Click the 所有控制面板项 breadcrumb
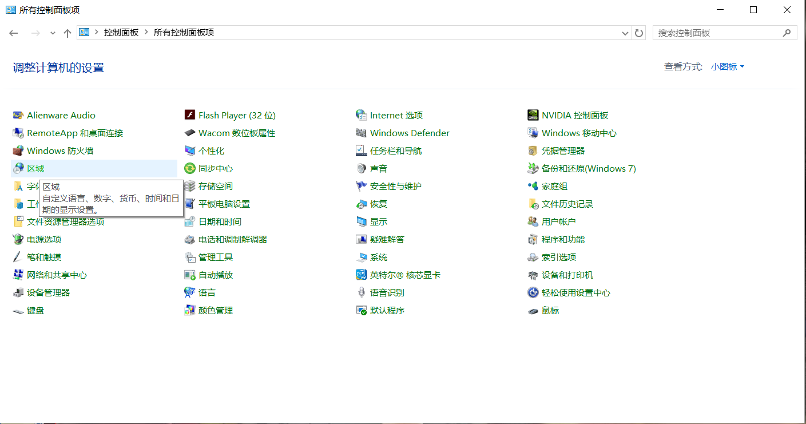 coord(184,33)
